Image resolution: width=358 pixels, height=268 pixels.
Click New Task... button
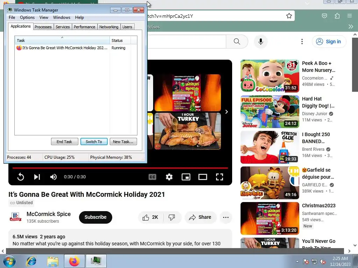tap(123, 142)
